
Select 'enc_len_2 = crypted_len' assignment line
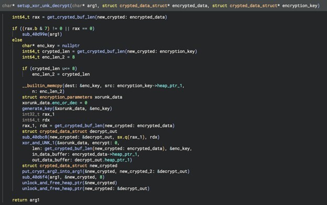pos(61,74)
